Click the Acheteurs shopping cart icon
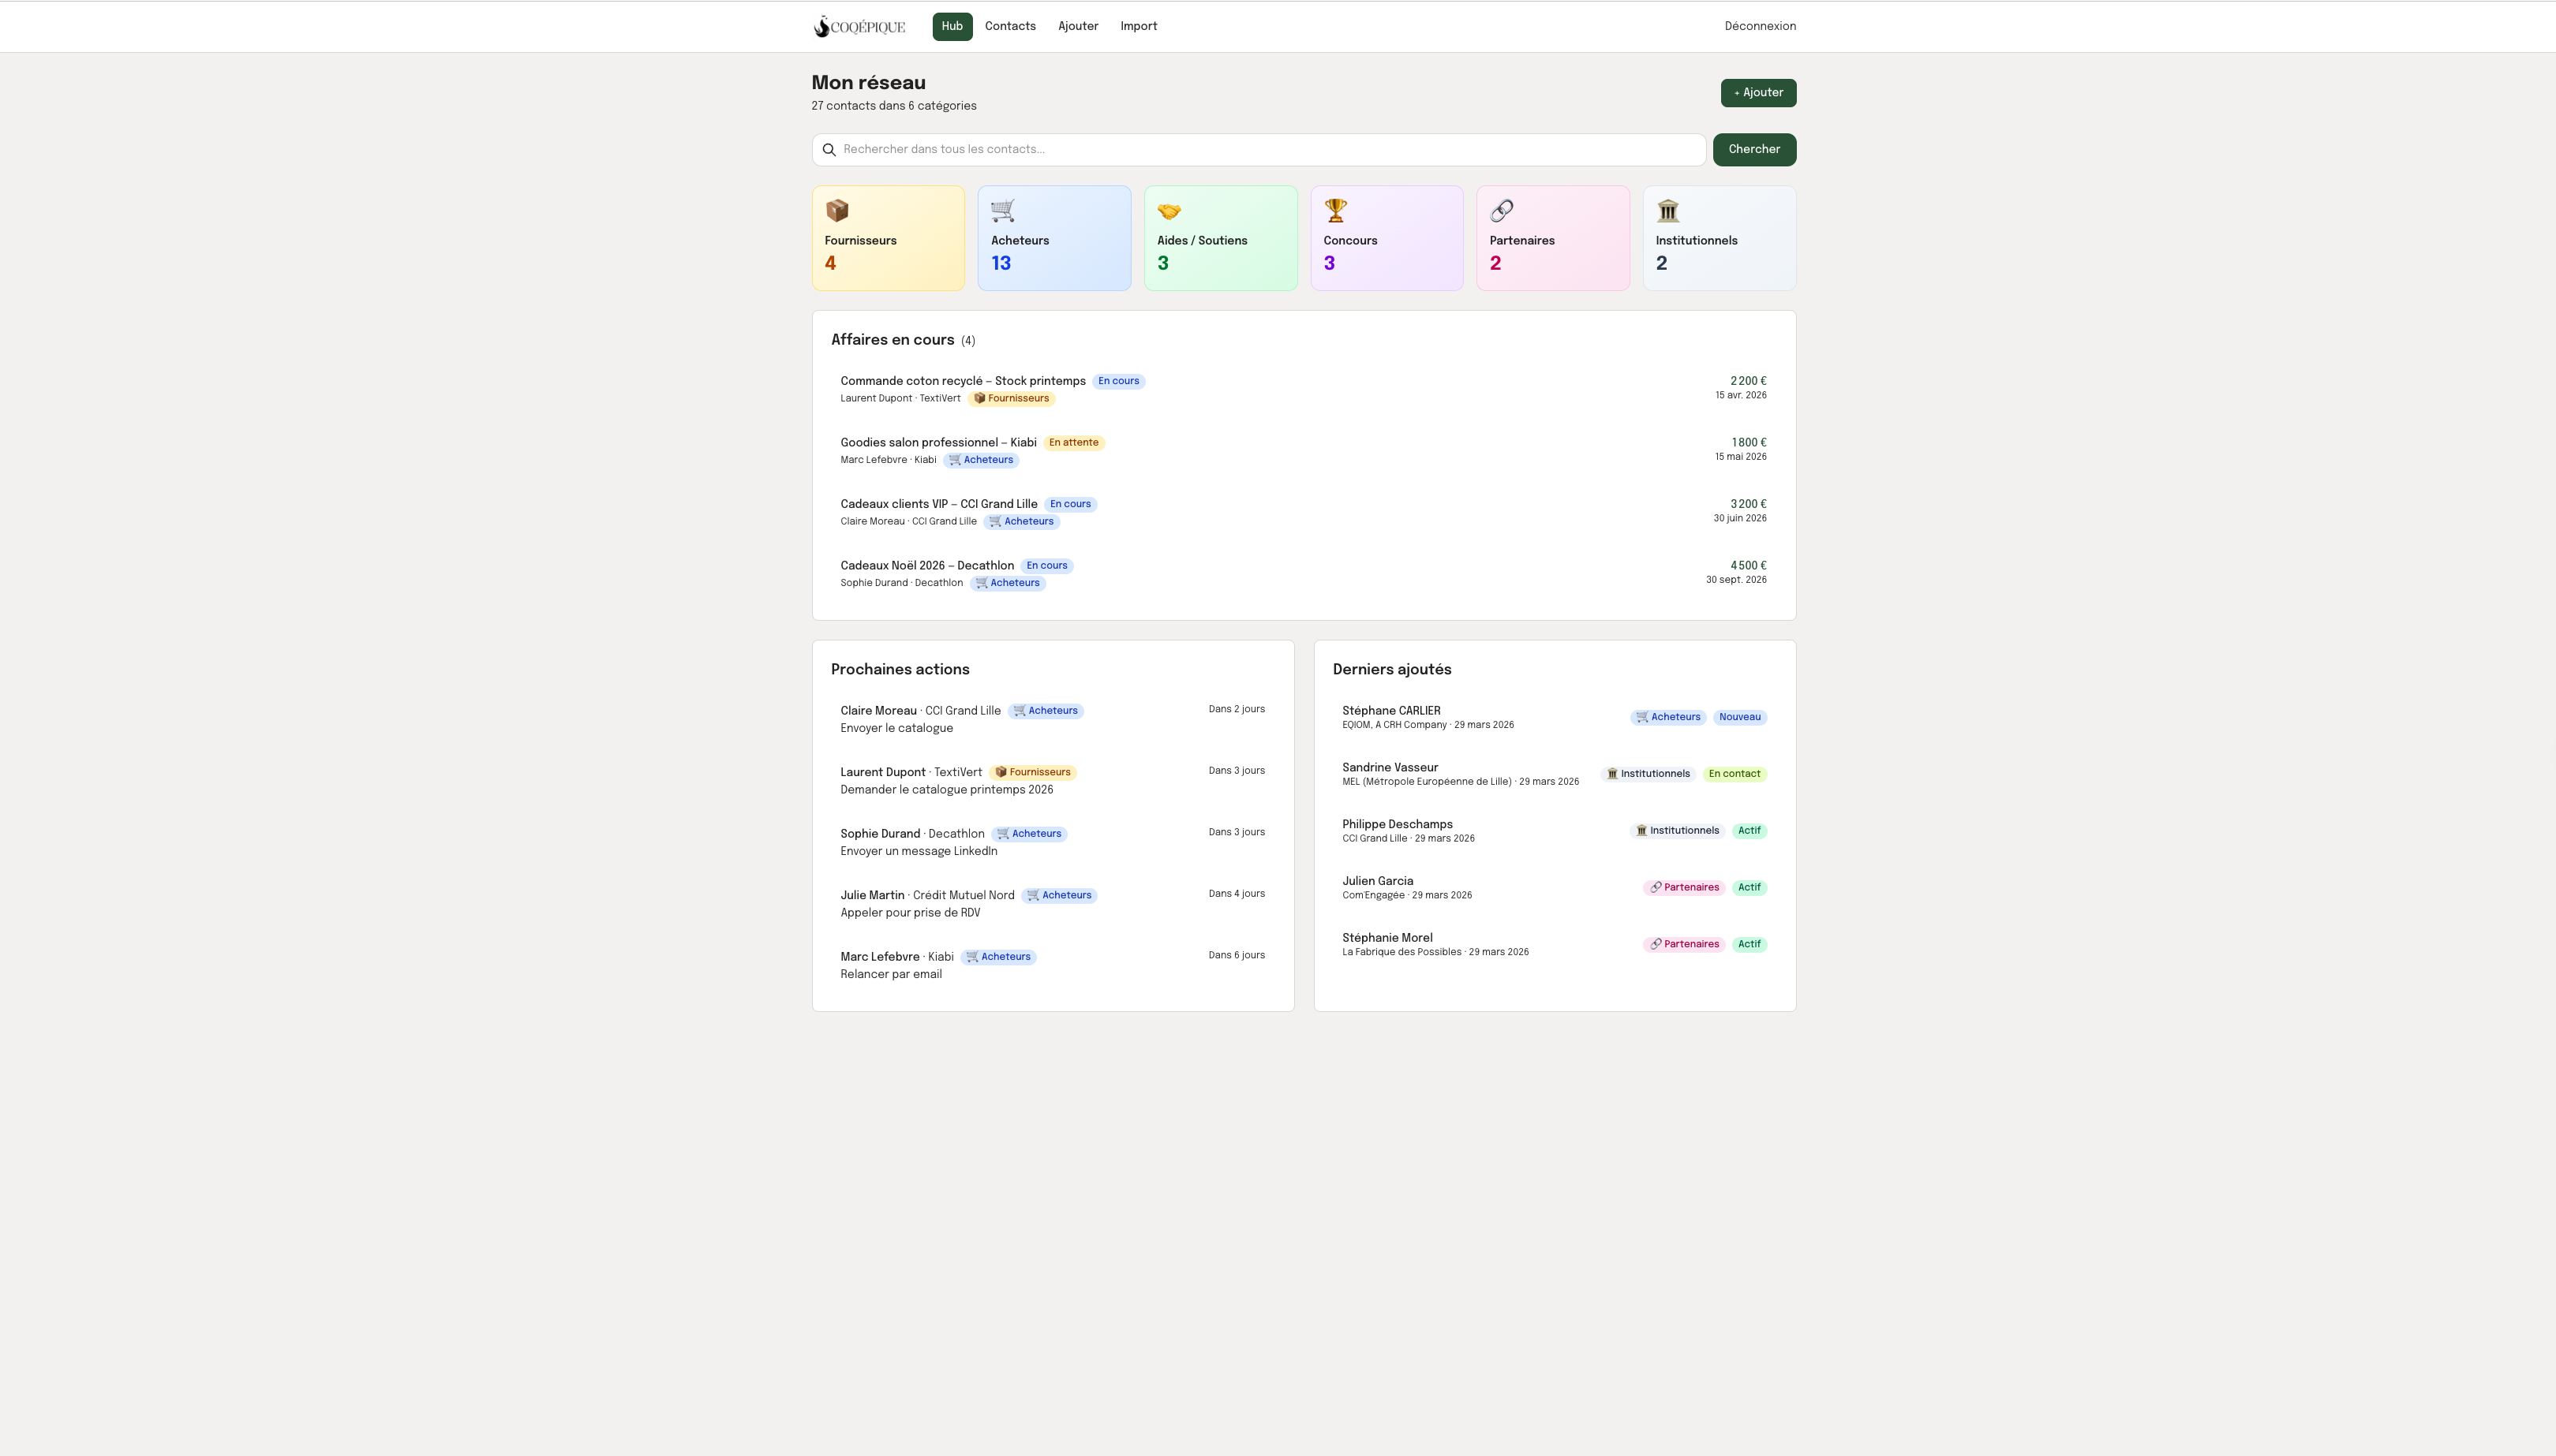The image size is (2556, 1456). (1004, 211)
